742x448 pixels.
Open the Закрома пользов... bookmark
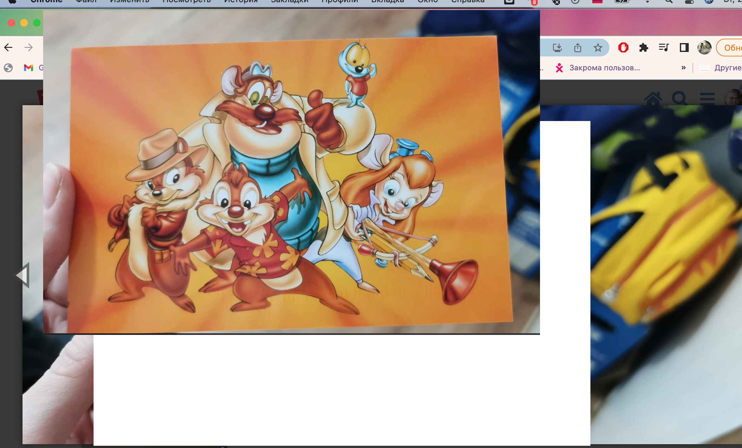pyautogui.click(x=598, y=68)
